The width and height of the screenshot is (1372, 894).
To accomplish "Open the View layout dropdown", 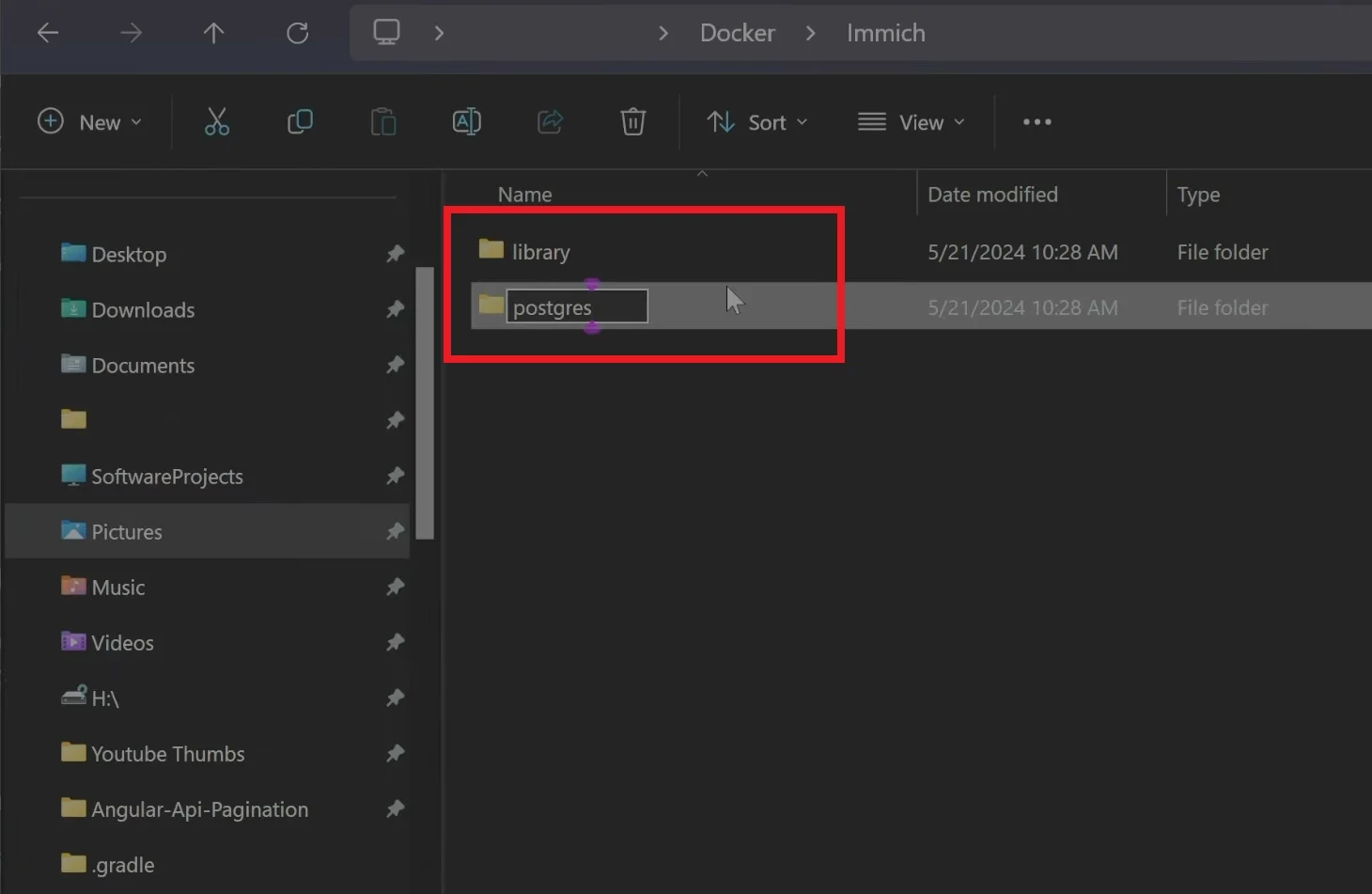I will (x=911, y=122).
